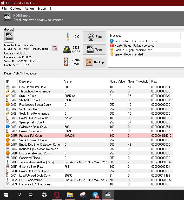Image resolution: width=184 pixels, height=200 pixels.
Task: Select End-to-End Error Detection Count text
Action: tap(40, 144)
